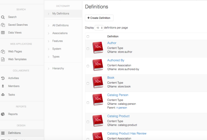Click the Definition column header

pyautogui.click(x=113, y=36)
